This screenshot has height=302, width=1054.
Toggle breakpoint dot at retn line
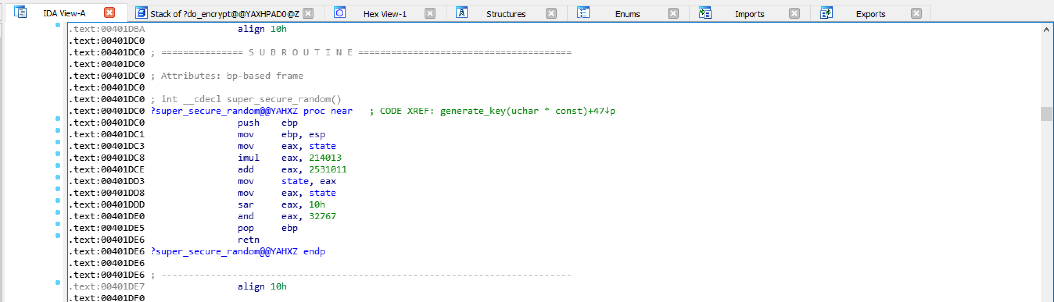[58, 236]
